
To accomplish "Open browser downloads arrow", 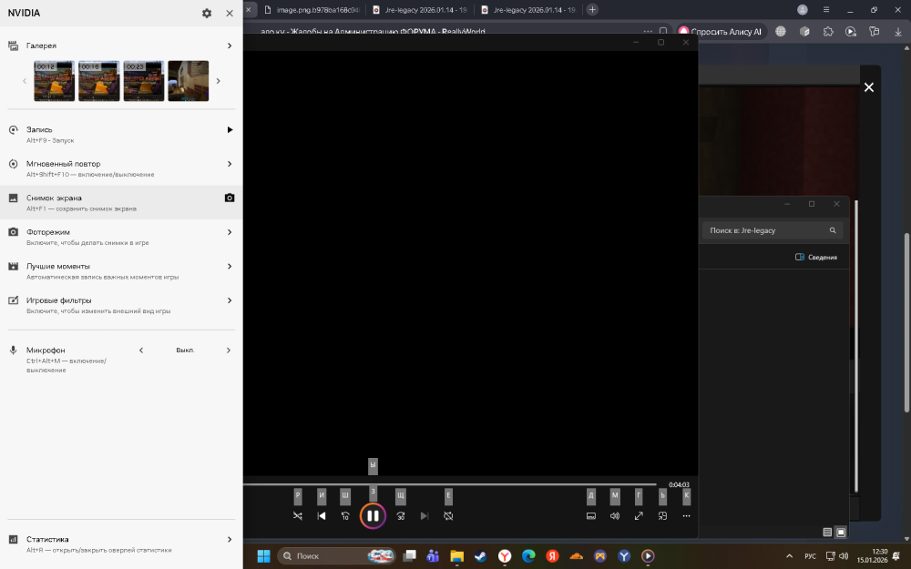I will (x=897, y=31).
